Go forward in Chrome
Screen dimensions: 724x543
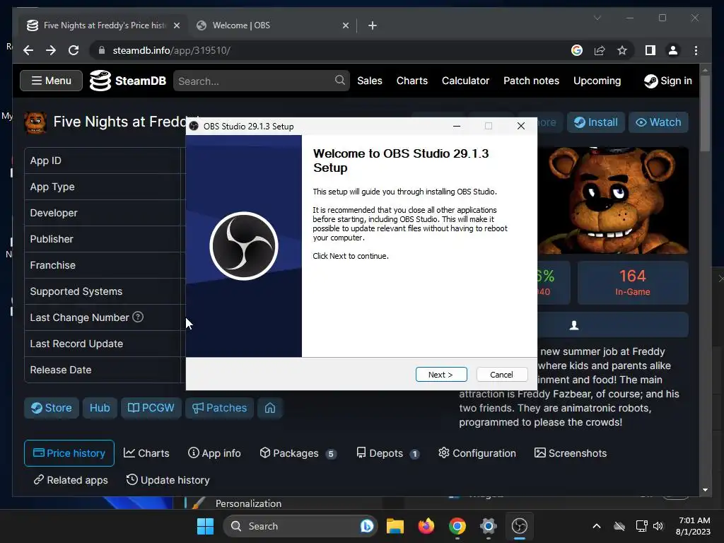tap(51, 50)
